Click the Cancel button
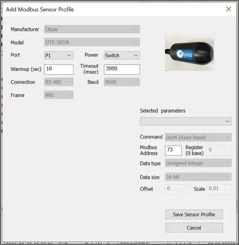 click(194, 228)
